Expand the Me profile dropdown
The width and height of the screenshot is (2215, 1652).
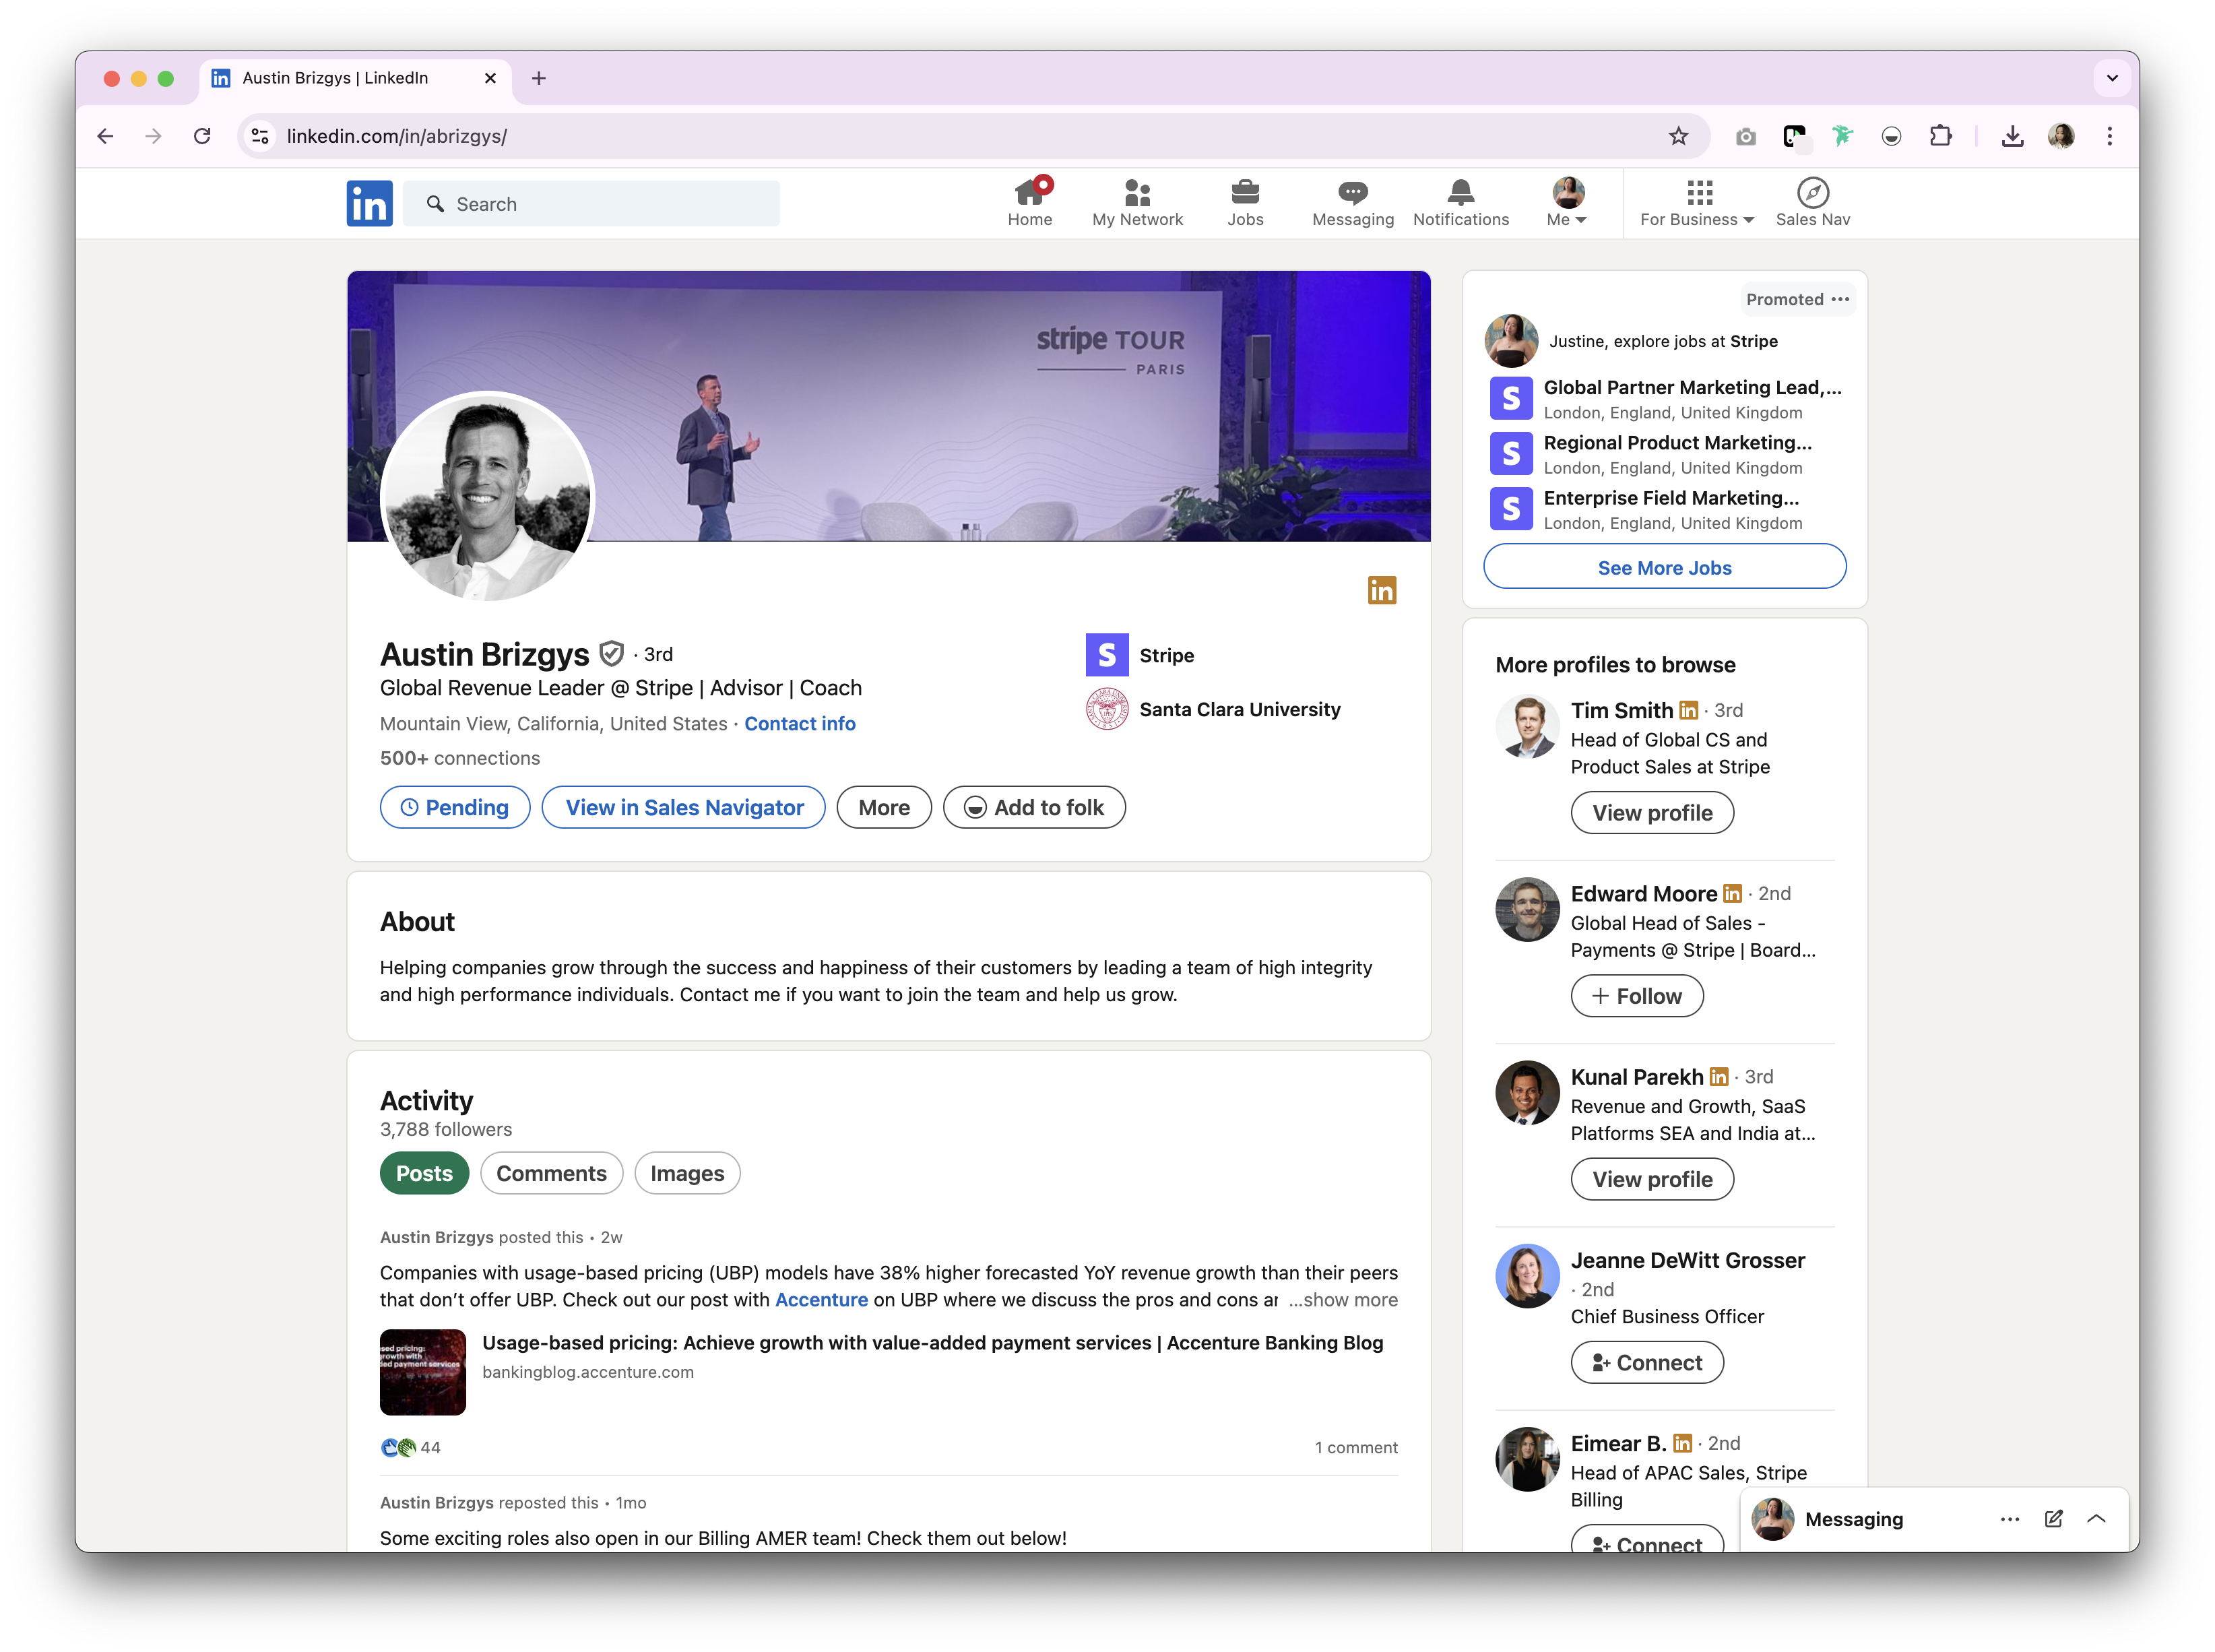point(1567,203)
